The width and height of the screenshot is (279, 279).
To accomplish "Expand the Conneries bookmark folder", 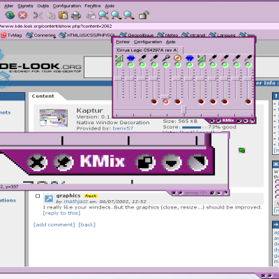I will point(40,36).
